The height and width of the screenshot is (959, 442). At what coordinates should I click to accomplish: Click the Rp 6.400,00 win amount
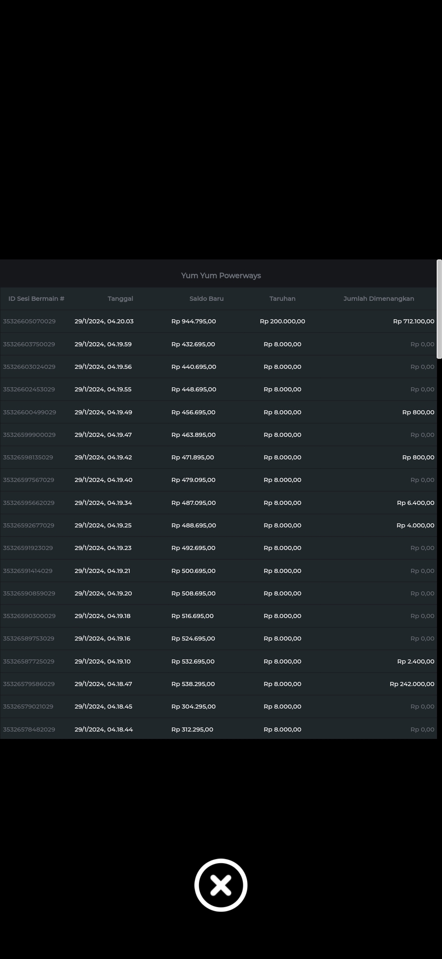click(x=415, y=503)
